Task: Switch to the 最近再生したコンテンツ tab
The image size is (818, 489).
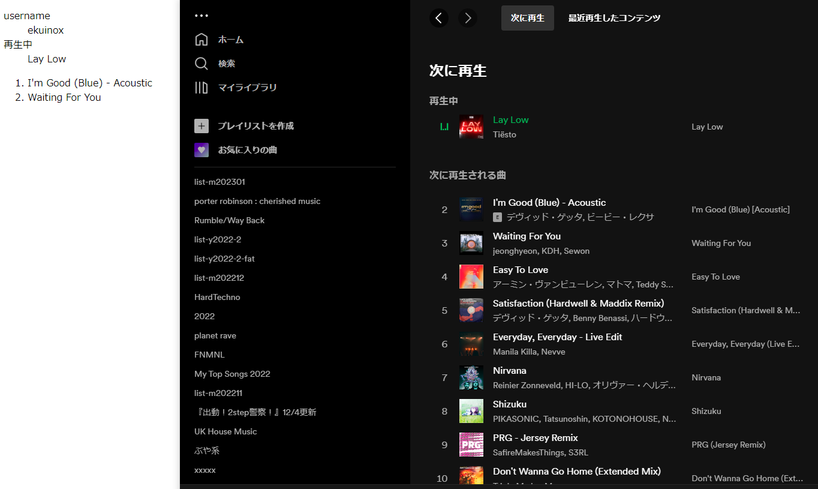Action: (614, 18)
